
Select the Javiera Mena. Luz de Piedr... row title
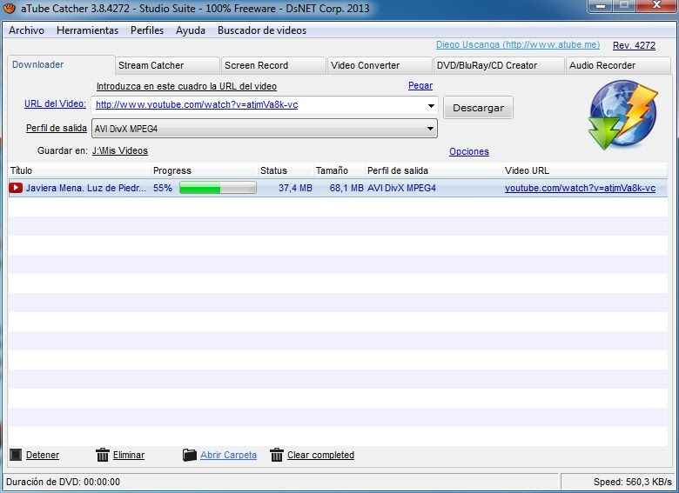tap(85, 188)
